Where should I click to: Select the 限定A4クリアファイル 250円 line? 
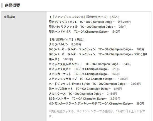pyautogui.click(x=88, y=27)
